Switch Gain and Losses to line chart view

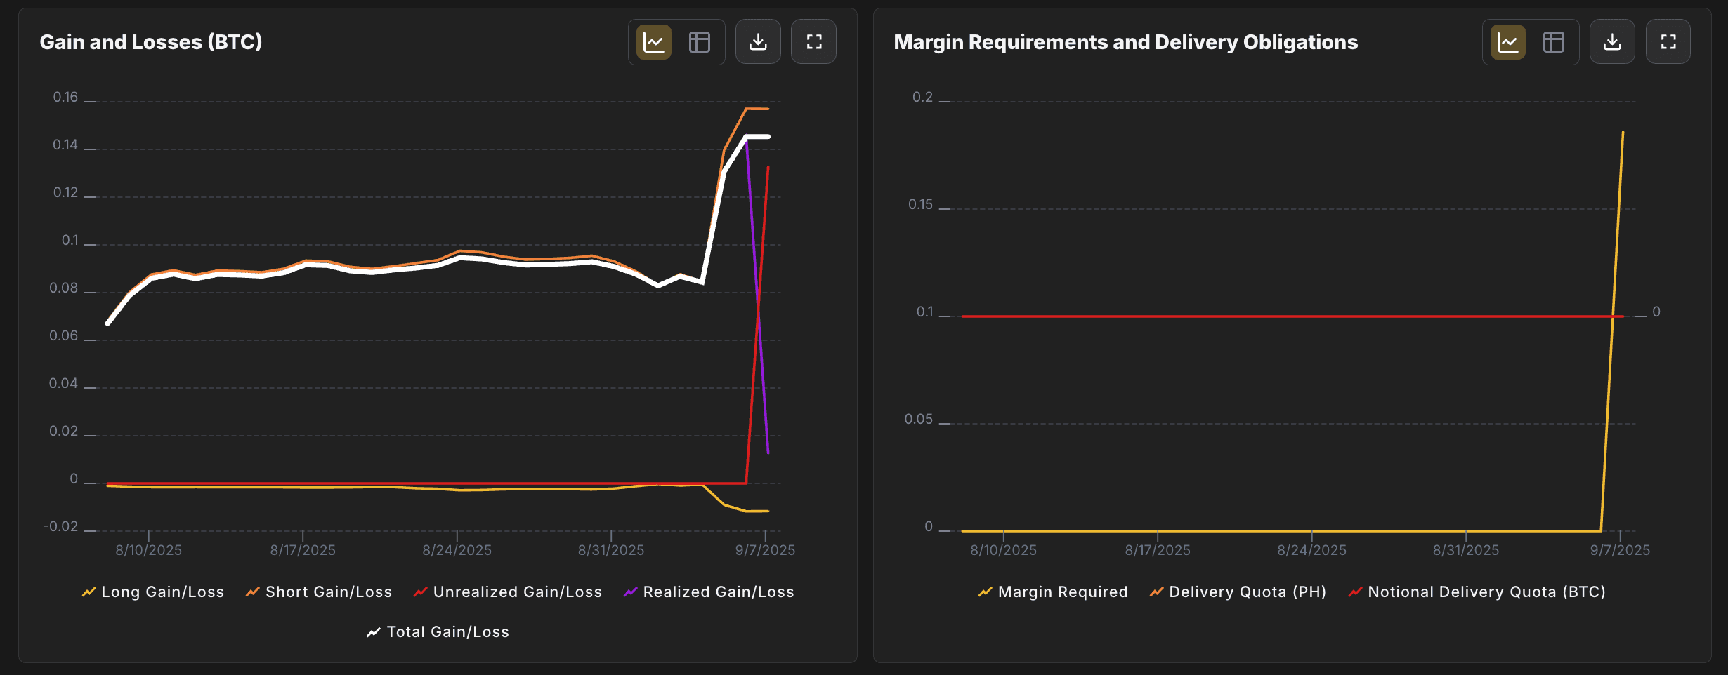653,41
